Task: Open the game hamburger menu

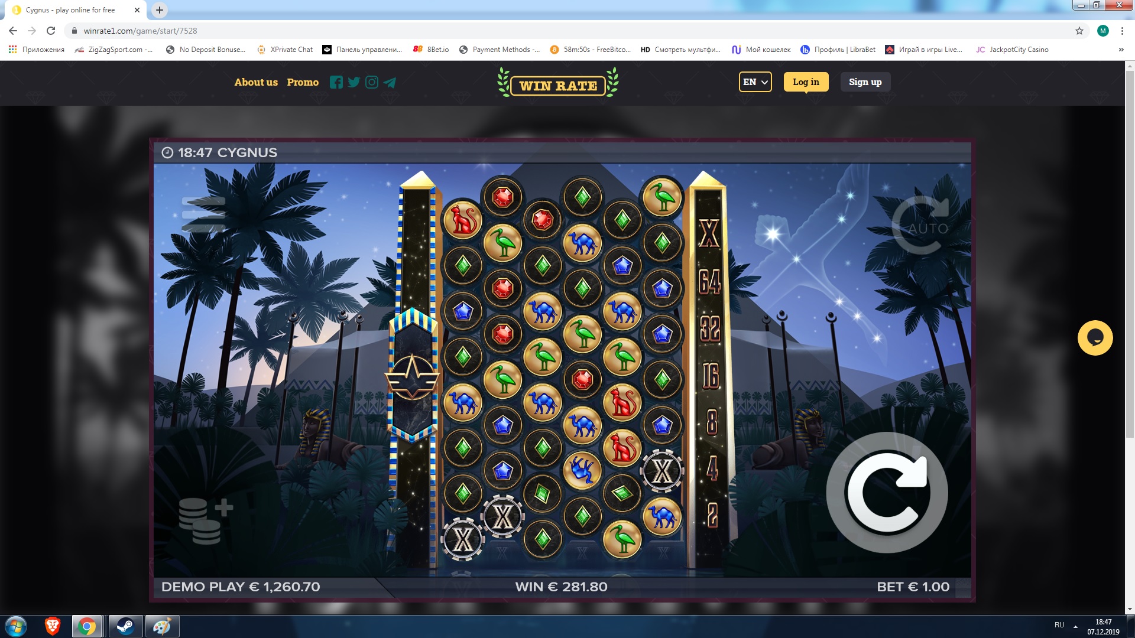Action: [x=203, y=214]
